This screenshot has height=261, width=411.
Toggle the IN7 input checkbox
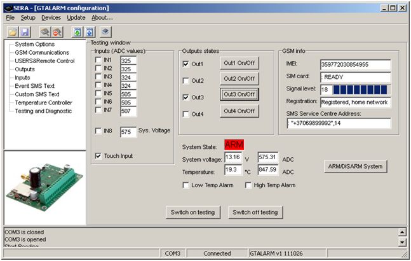tap(98, 109)
